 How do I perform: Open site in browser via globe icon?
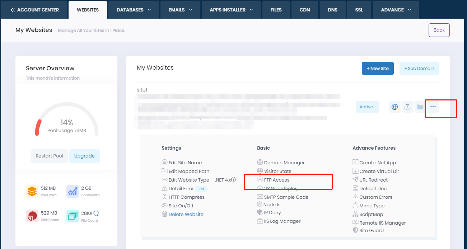coord(394,107)
